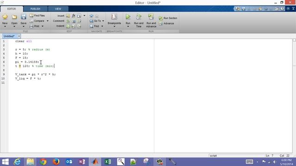Click the navigate forward arrow icon
This screenshot has width=296, height=166.
(97, 16)
